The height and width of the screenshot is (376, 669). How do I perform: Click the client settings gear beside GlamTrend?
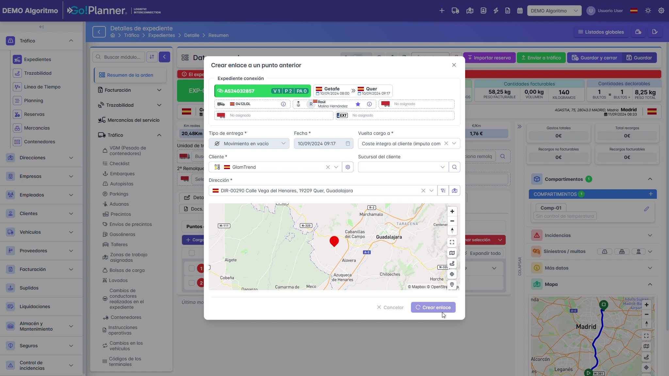coord(348,167)
